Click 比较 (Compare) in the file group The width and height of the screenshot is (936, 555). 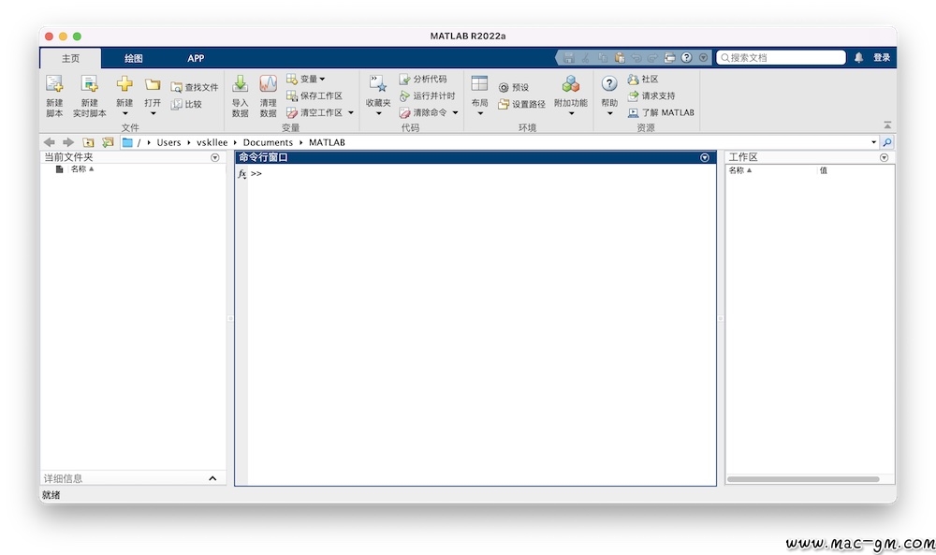[x=187, y=104]
